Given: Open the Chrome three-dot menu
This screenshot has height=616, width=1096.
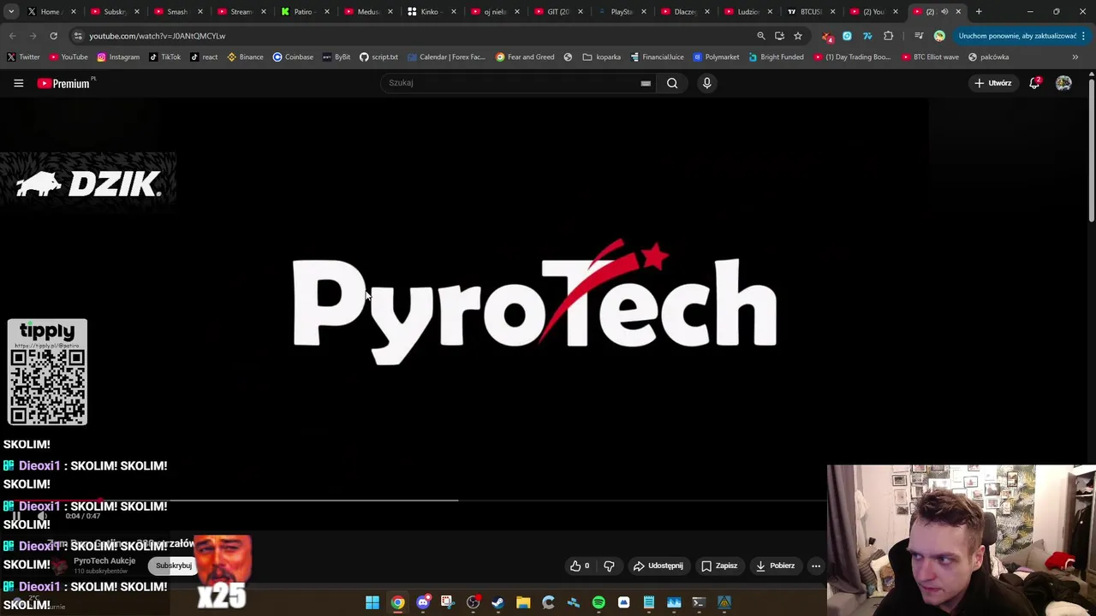Looking at the screenshot, I should tap(1083, 36).
